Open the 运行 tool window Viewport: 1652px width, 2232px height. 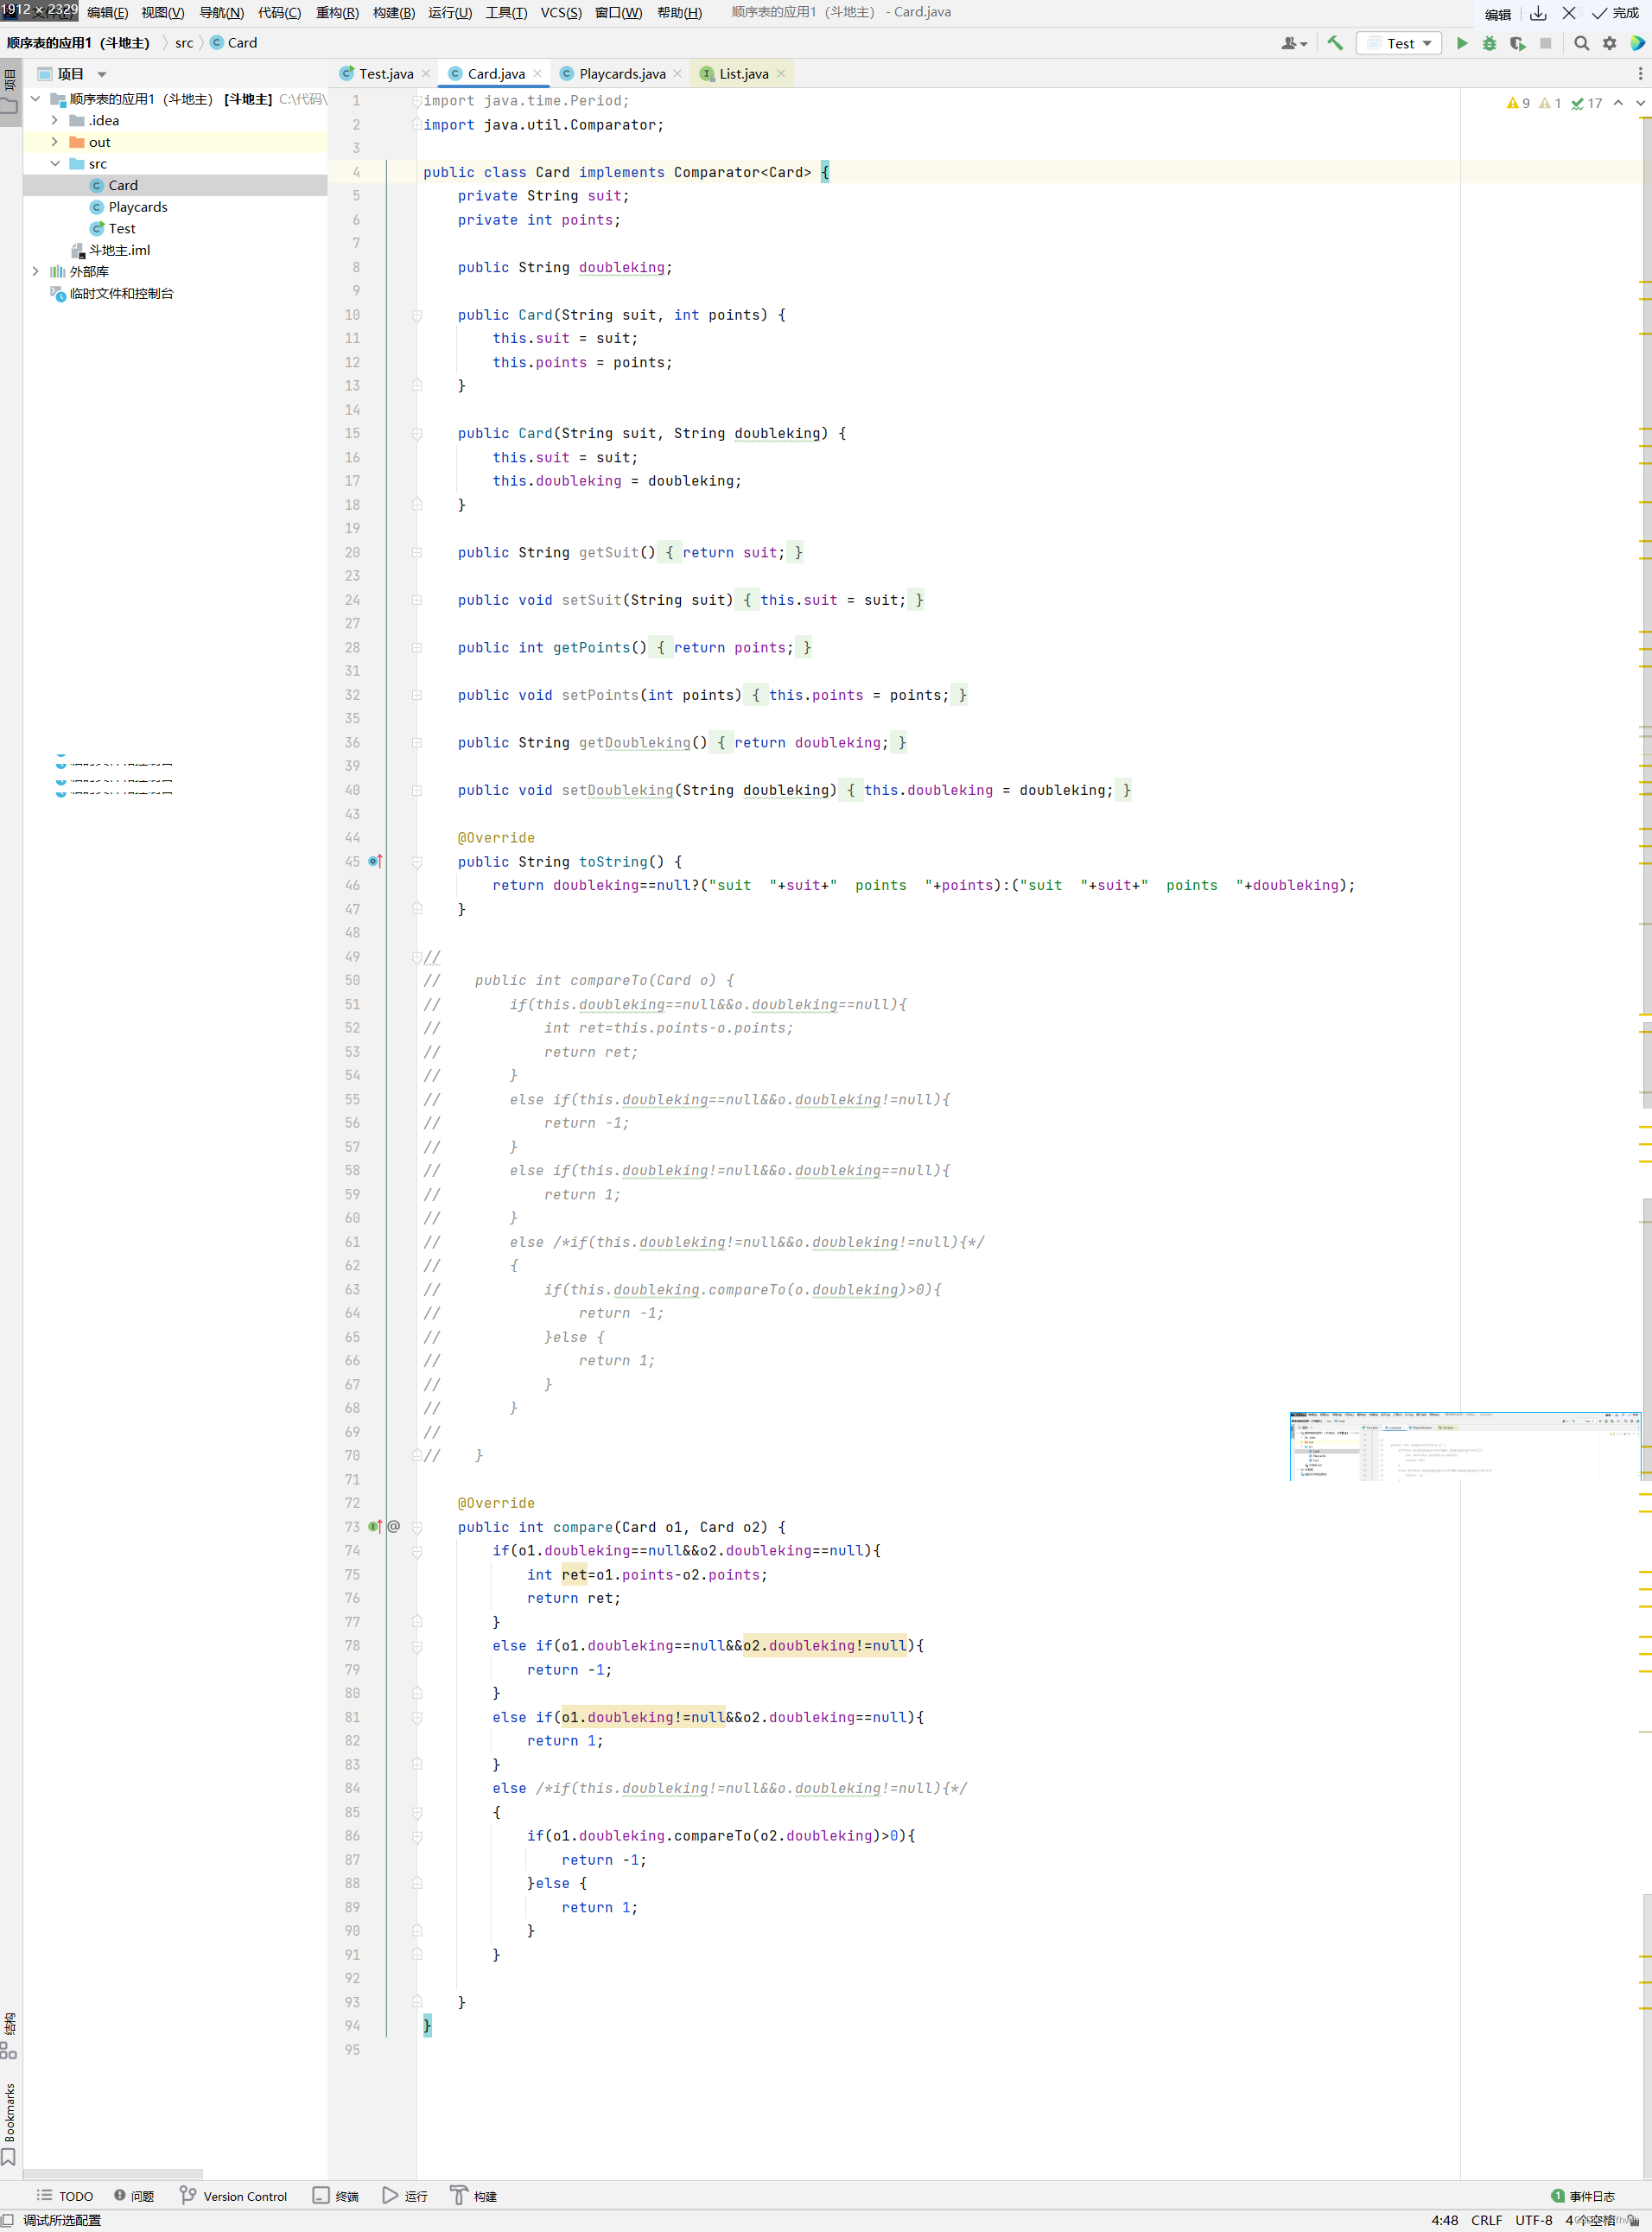click(x=405, y=2196)
